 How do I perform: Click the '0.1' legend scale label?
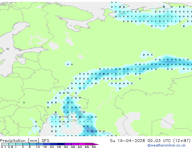[x=3, y=147]
